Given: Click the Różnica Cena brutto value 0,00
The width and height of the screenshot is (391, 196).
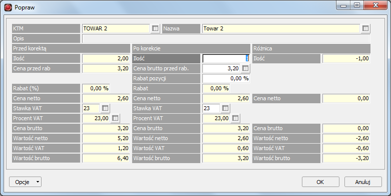Looking at the screenshot, I should (x=346, y=128).
